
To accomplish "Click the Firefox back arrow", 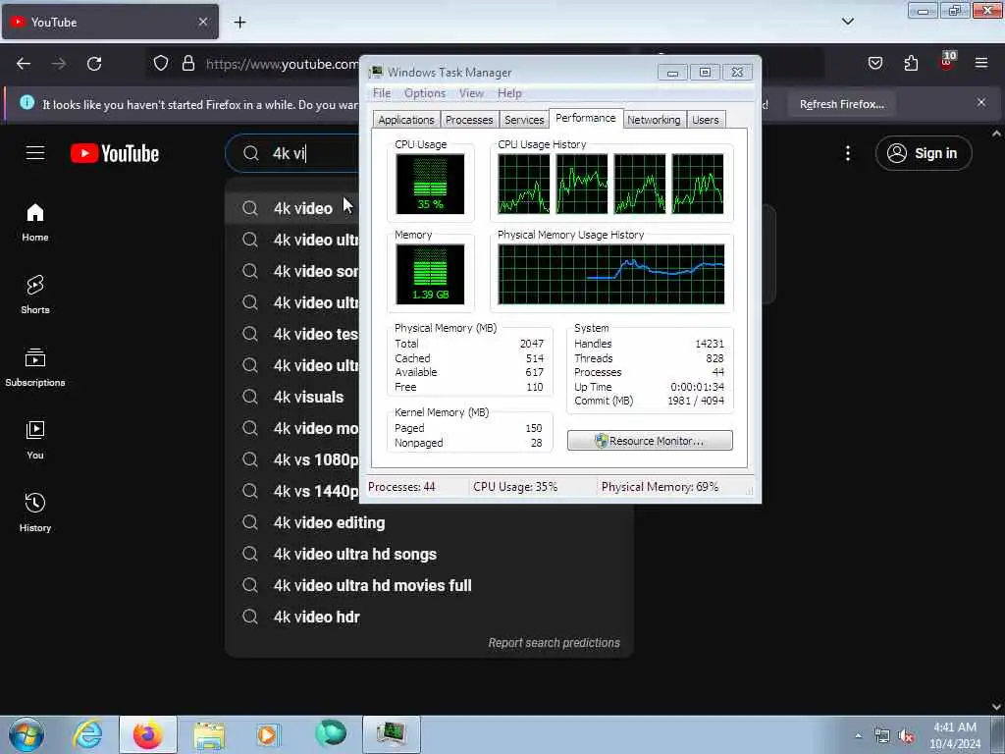I will click(24, 64).
